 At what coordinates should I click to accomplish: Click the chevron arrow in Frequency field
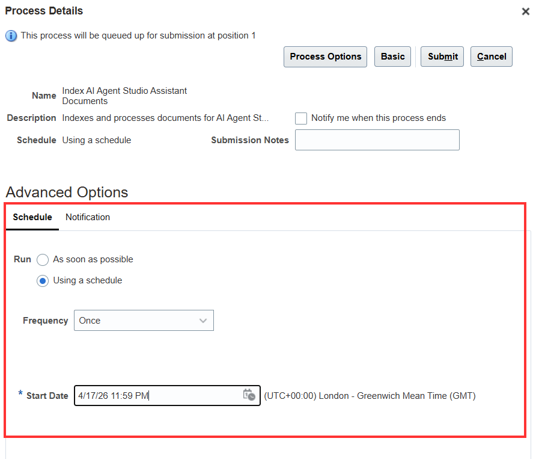[x=203, y=321]
